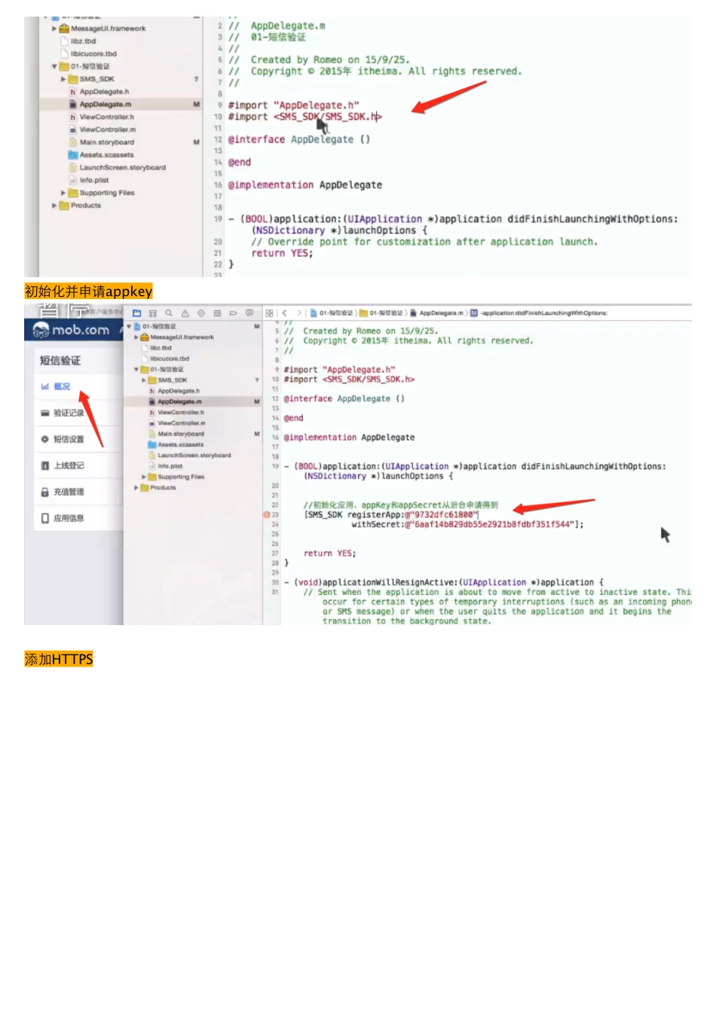Image resolution: width=716 pixels, height=1013 pixels.
Task: Open the AppDelegate.m jump bar segment
Action: pos(440,313)
